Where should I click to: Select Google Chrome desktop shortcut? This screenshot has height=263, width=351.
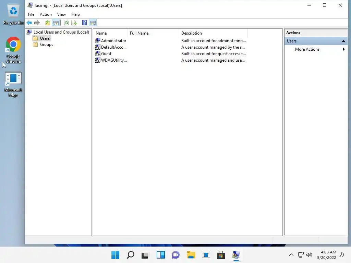[13, 50]
